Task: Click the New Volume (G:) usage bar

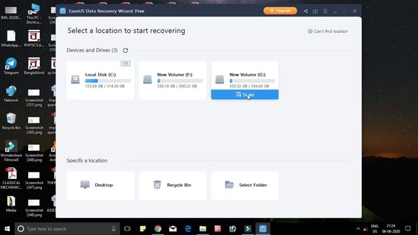Action: [252, 81]
